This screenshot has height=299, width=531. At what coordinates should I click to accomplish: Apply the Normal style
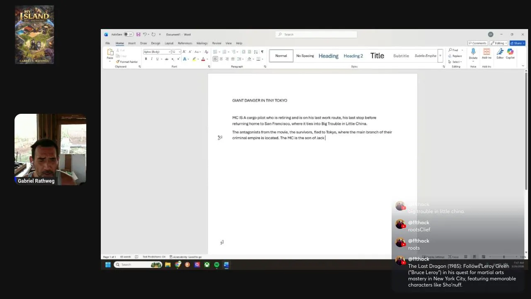(281, 56)
